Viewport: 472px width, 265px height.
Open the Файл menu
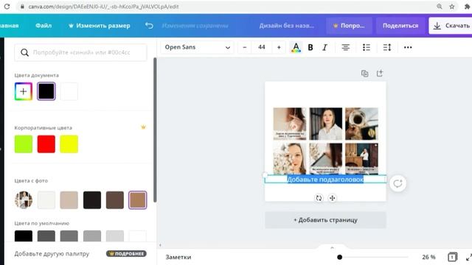tap(44, 26)
